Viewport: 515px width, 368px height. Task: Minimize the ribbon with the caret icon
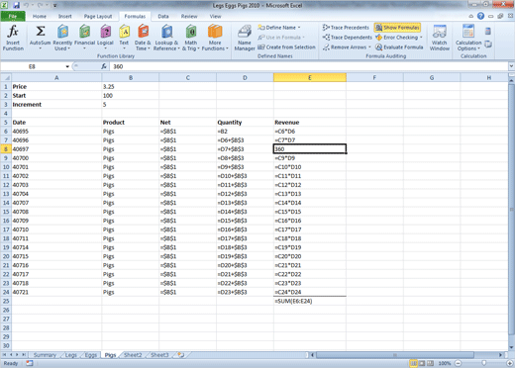pos(471,16)
